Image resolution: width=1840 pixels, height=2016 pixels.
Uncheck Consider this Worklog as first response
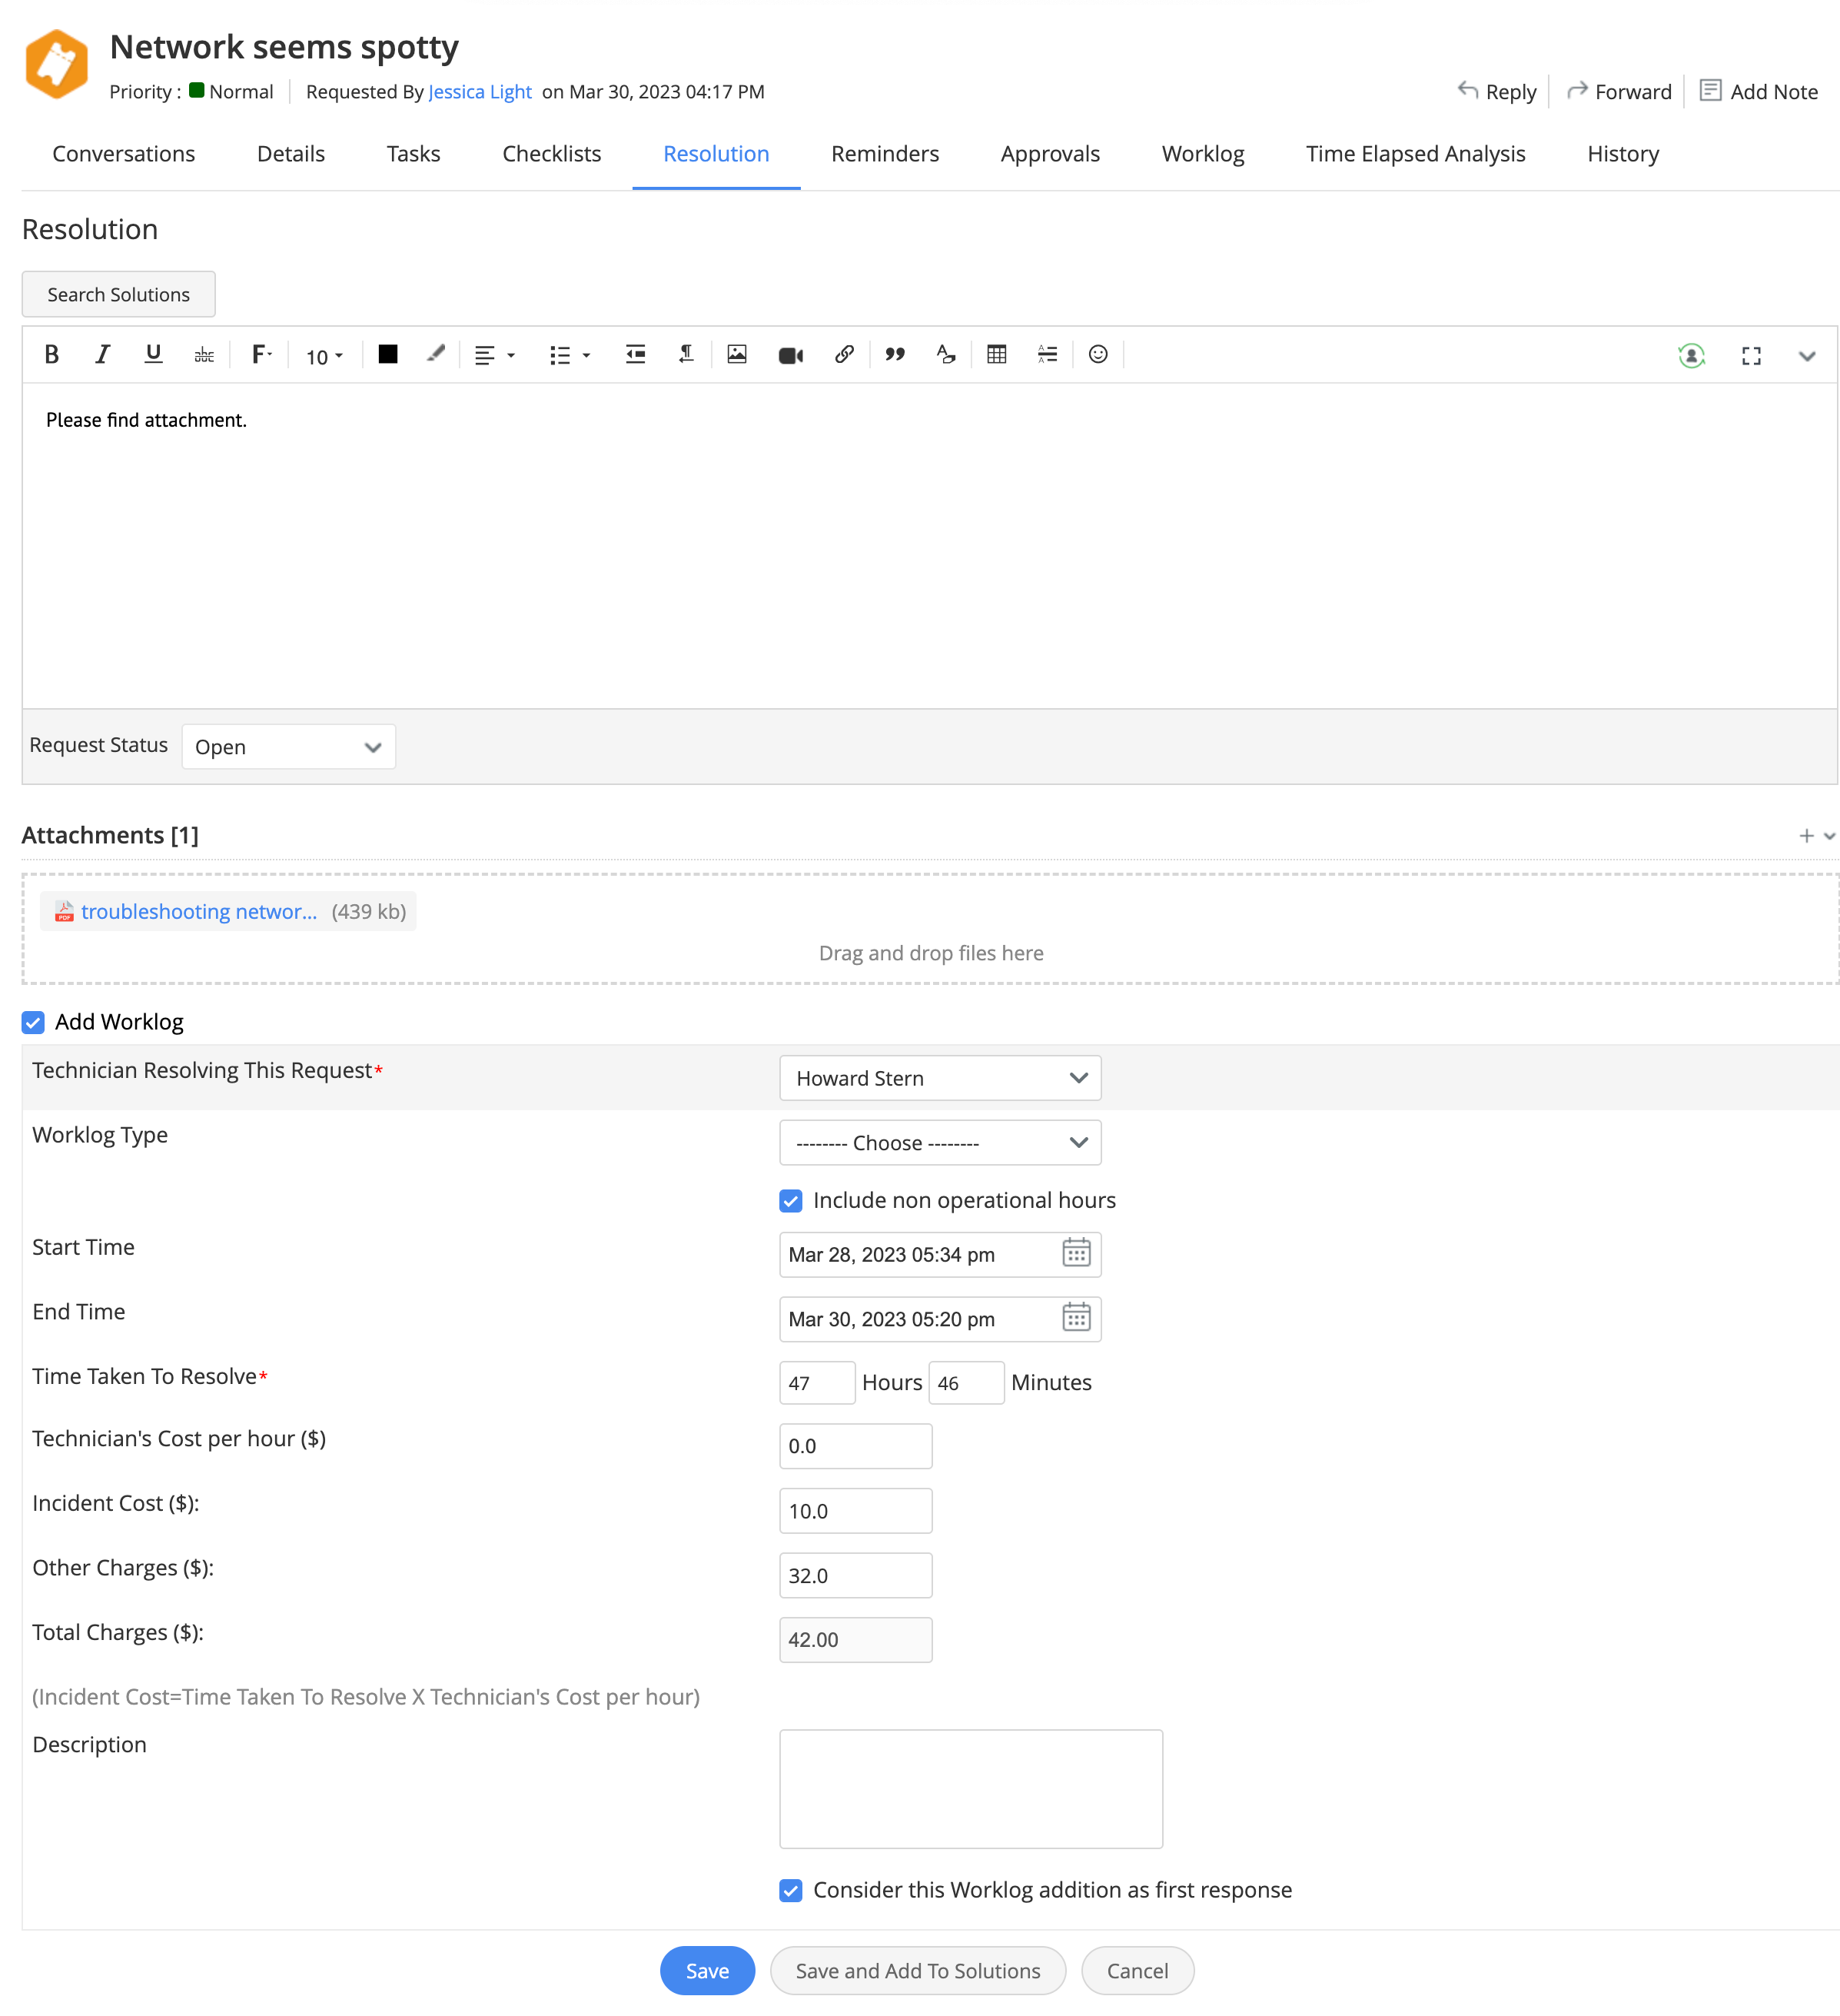pos(791,1890)
